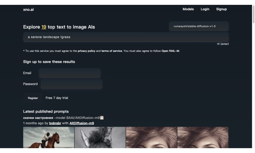Click the page vertical scrollbar thumb

coord(253,14)
